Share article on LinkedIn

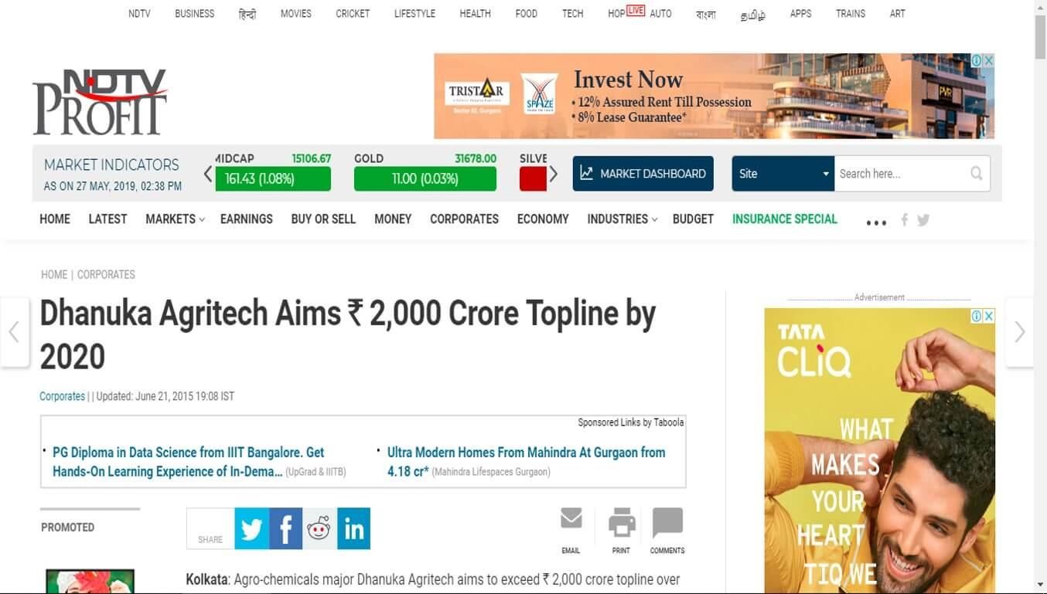coord(353,528)
